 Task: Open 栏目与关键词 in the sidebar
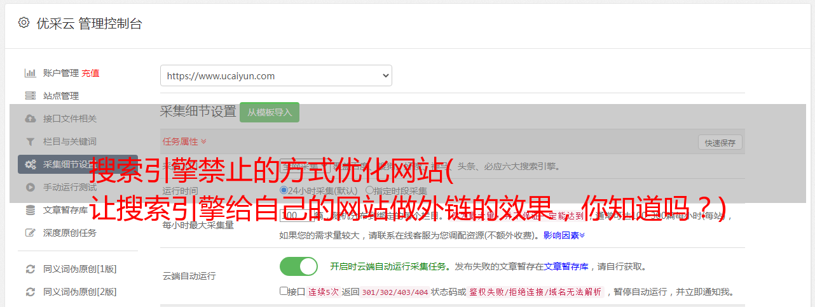[x=70, y=141]
